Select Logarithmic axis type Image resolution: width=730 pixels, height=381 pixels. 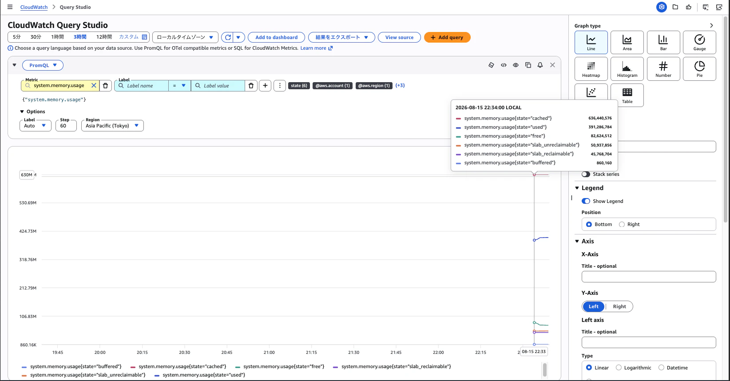click(x=619, y=368)
